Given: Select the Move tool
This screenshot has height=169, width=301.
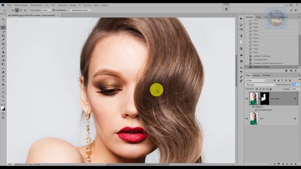Looking at the screenshot, I should coord(3,20).
